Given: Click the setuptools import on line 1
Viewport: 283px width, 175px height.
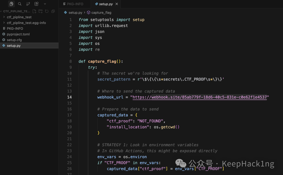Looking at the screenshot, I should (x=102, y=20).
